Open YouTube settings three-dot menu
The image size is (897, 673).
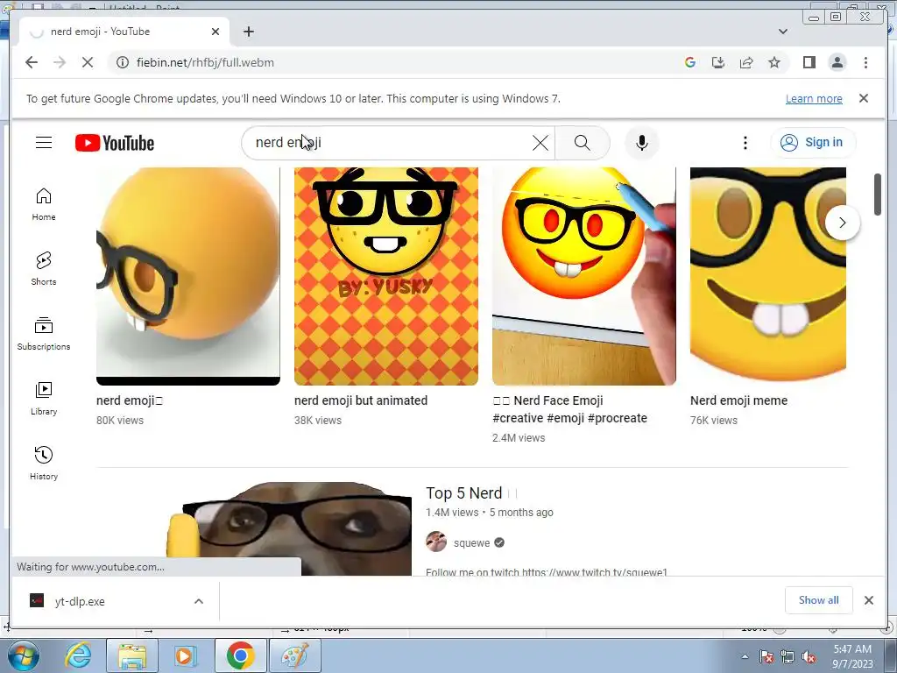(745, 143)
